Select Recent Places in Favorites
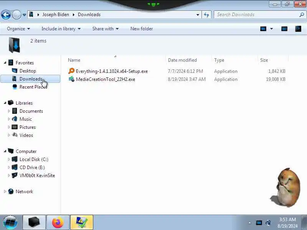Image resolution: width=307 pixels, height=230 pixels. click(33, 87)
